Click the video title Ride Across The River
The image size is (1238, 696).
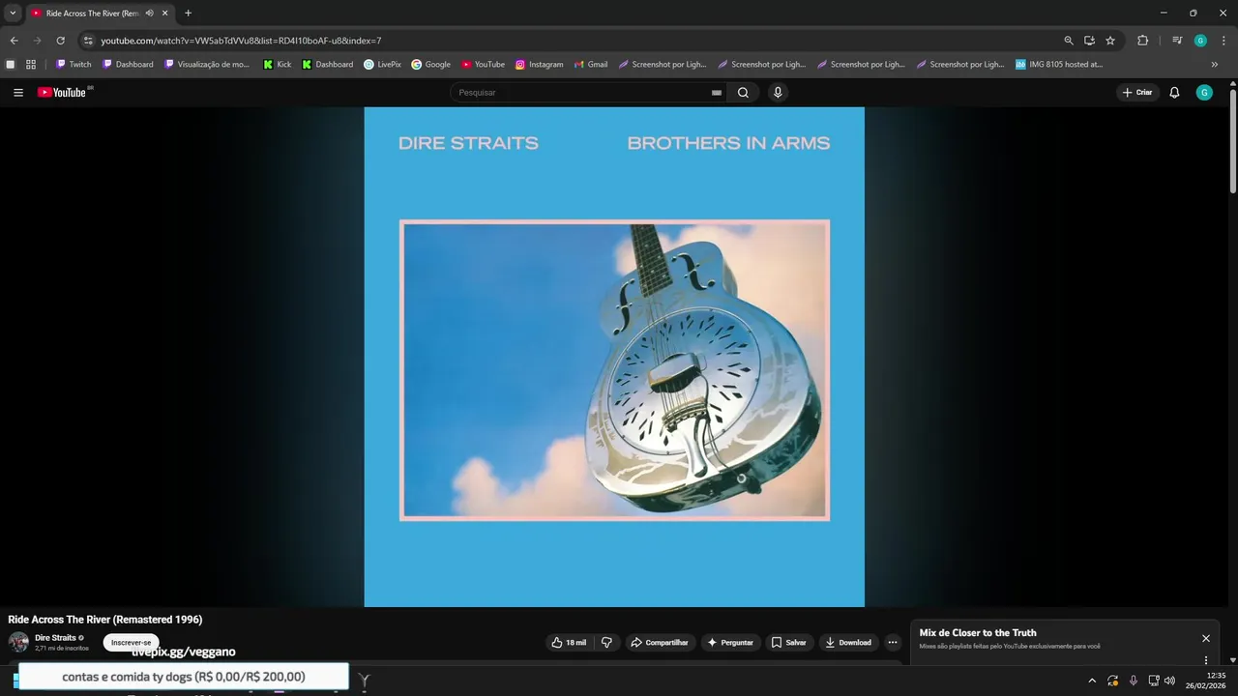coord(104,620)
